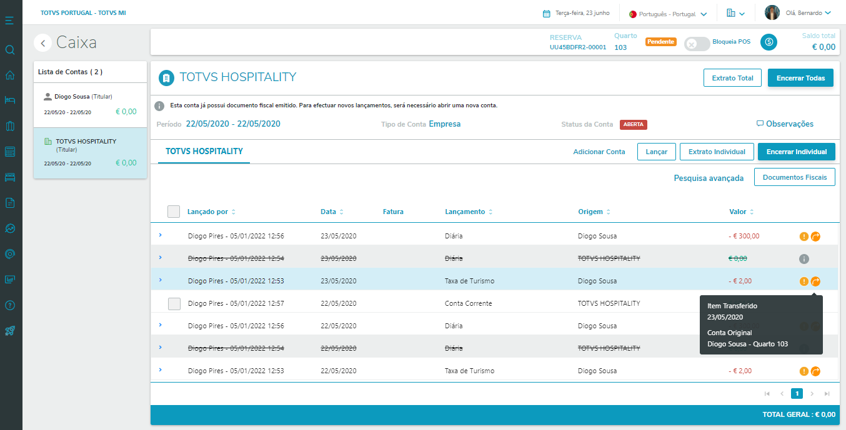Select the TOTVS HOSPITALITY tab
Screen dimensions: 846x430
(204, 152)
